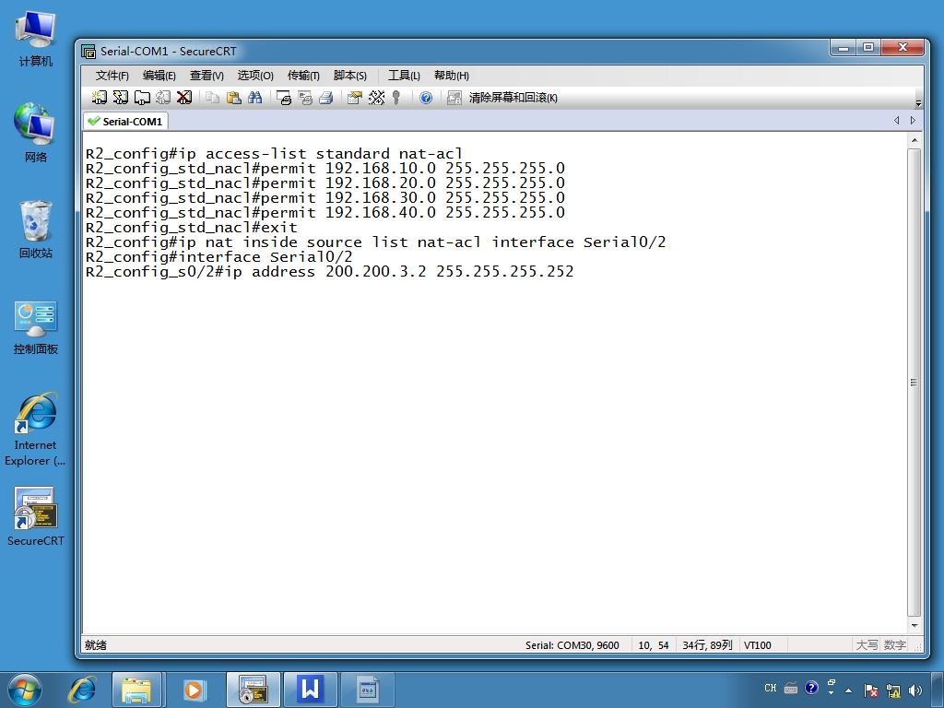
Task: Open the 选项(O) menu
Action: (x=255, y=76)
